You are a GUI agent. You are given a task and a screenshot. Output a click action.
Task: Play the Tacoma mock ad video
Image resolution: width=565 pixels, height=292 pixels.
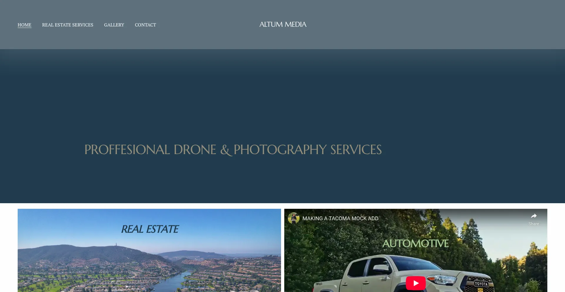[x=416, y=283]
